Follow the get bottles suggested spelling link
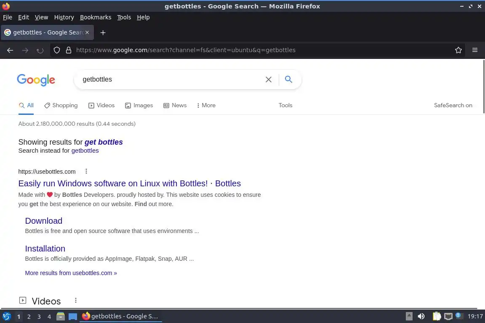This screenshot has width=485, height=323. 104,142
